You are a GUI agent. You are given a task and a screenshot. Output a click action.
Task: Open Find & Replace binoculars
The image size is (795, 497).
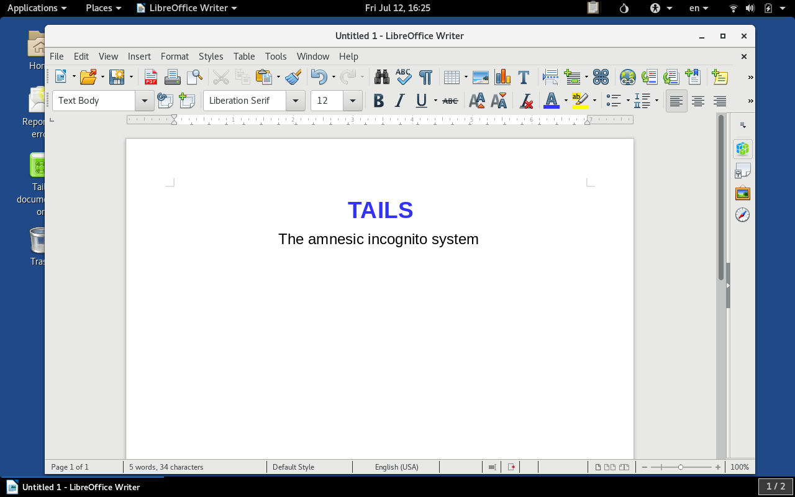click(x=382, y=77)
